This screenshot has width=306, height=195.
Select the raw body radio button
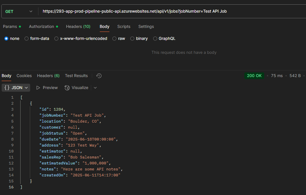click(x=114, y=39)
